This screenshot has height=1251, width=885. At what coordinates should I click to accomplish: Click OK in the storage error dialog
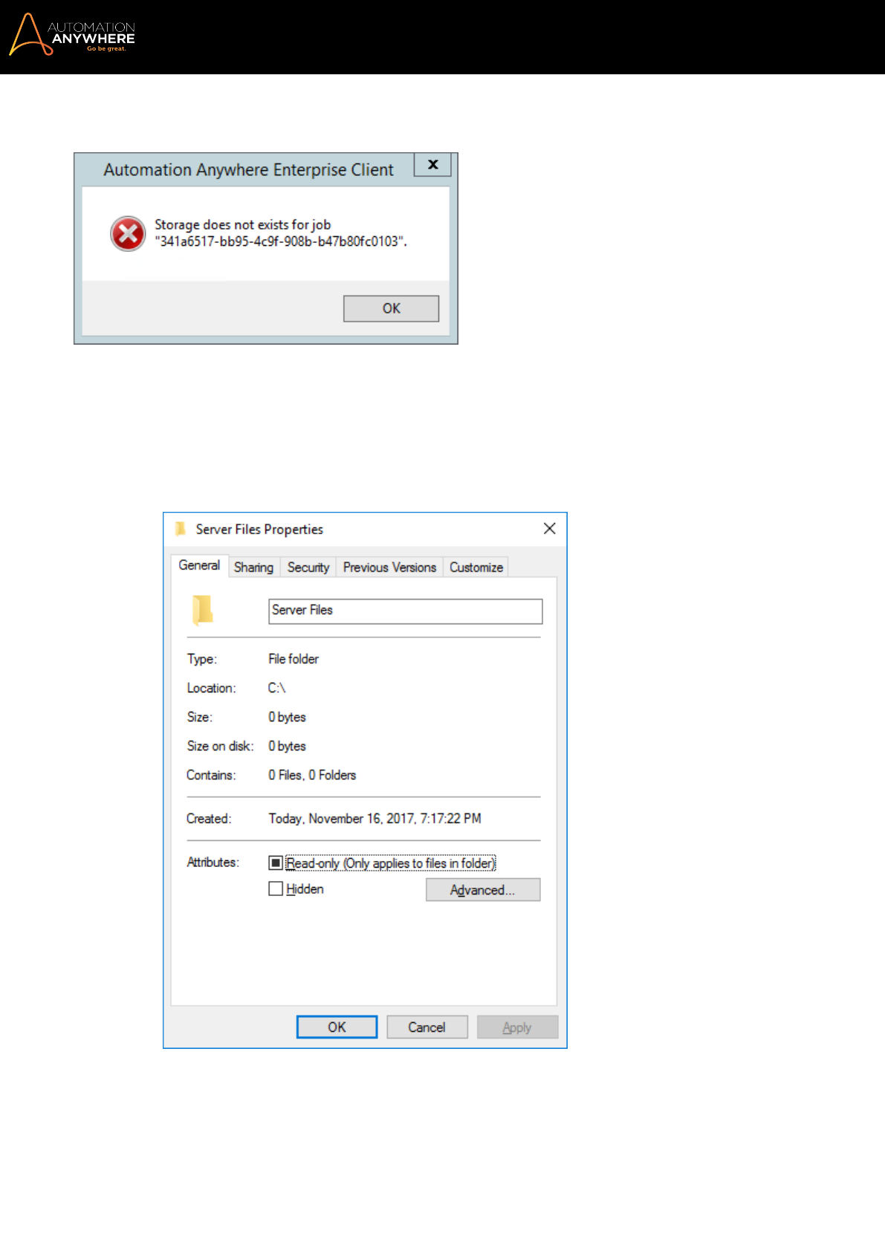pyautogui.click(x=391, y=308)
